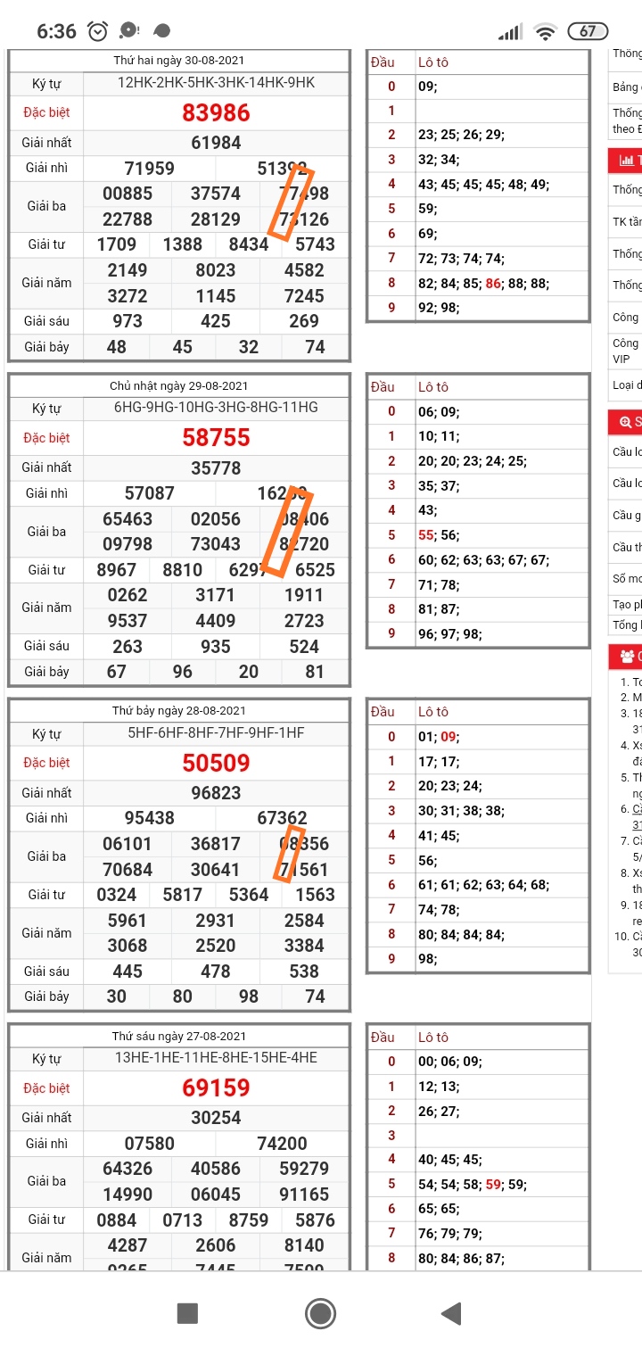Select the code "6HG-9HG-10HG-3HG-8HG-11HG"
Viewport: 642px width, 1356px height.
point(216,408)
